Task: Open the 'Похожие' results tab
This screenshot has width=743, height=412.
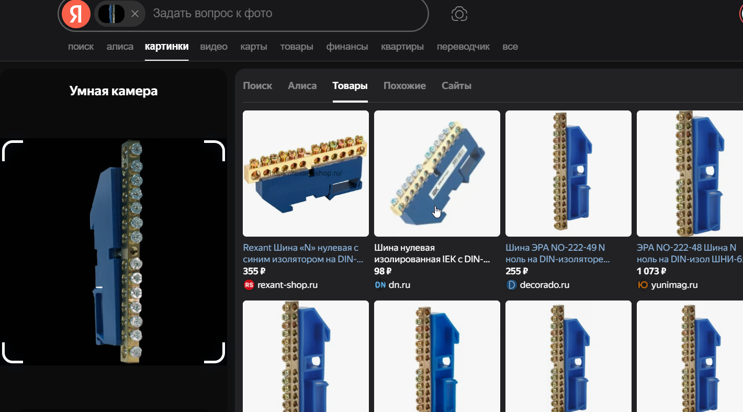Action: pos(404,86)
